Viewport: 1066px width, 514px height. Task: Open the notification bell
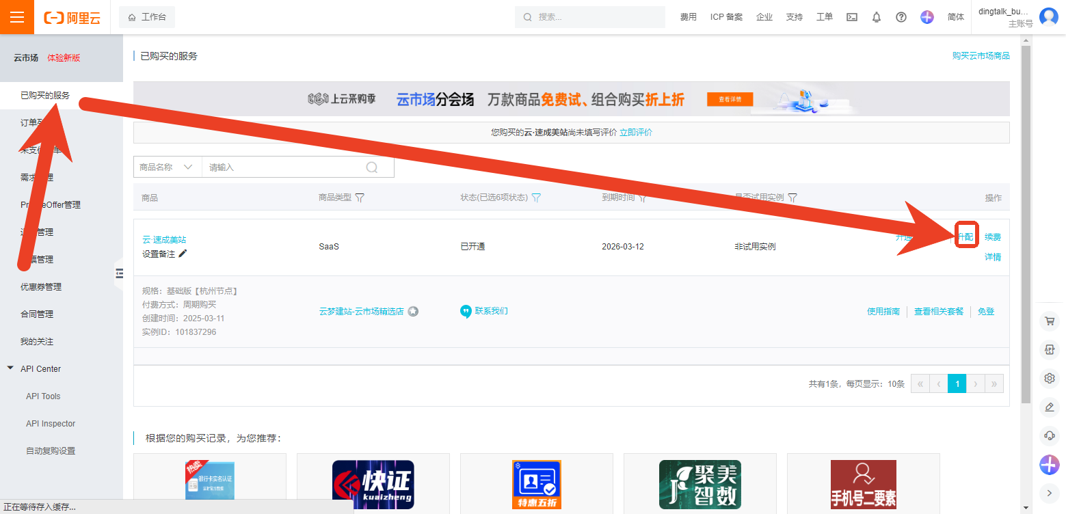pos(877,17)
